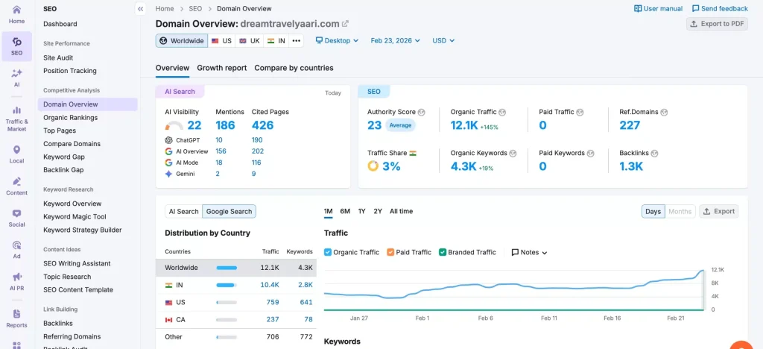Click the 156 AI Overview mentions value

click(x=221, y=151)
